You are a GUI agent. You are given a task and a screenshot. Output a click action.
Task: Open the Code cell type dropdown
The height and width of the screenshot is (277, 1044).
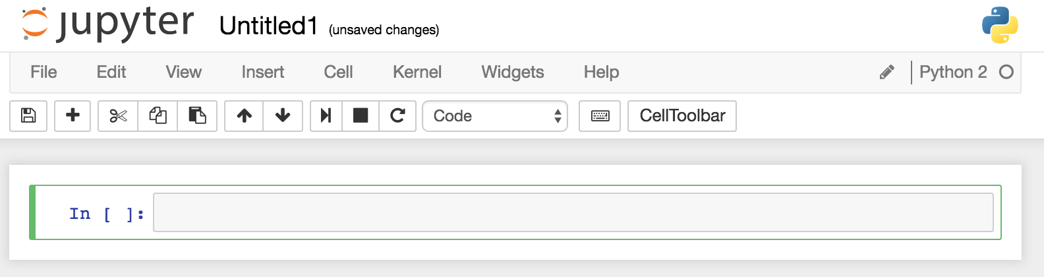pyautogui.click(x=495, y=116)
